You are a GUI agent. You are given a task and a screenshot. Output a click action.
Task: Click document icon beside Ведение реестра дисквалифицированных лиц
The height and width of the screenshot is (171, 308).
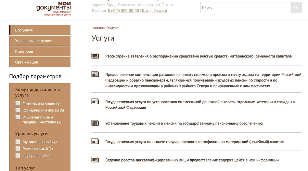click(x=95, y=160)
